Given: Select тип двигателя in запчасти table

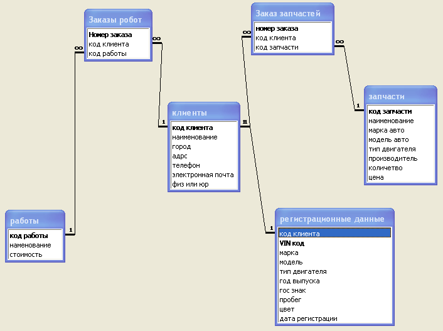Looking at the screenshot, I should [x=400, y=149].
